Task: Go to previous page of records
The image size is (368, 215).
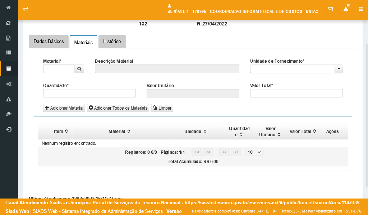Action: pyautogui.click(x=208, y=152)
